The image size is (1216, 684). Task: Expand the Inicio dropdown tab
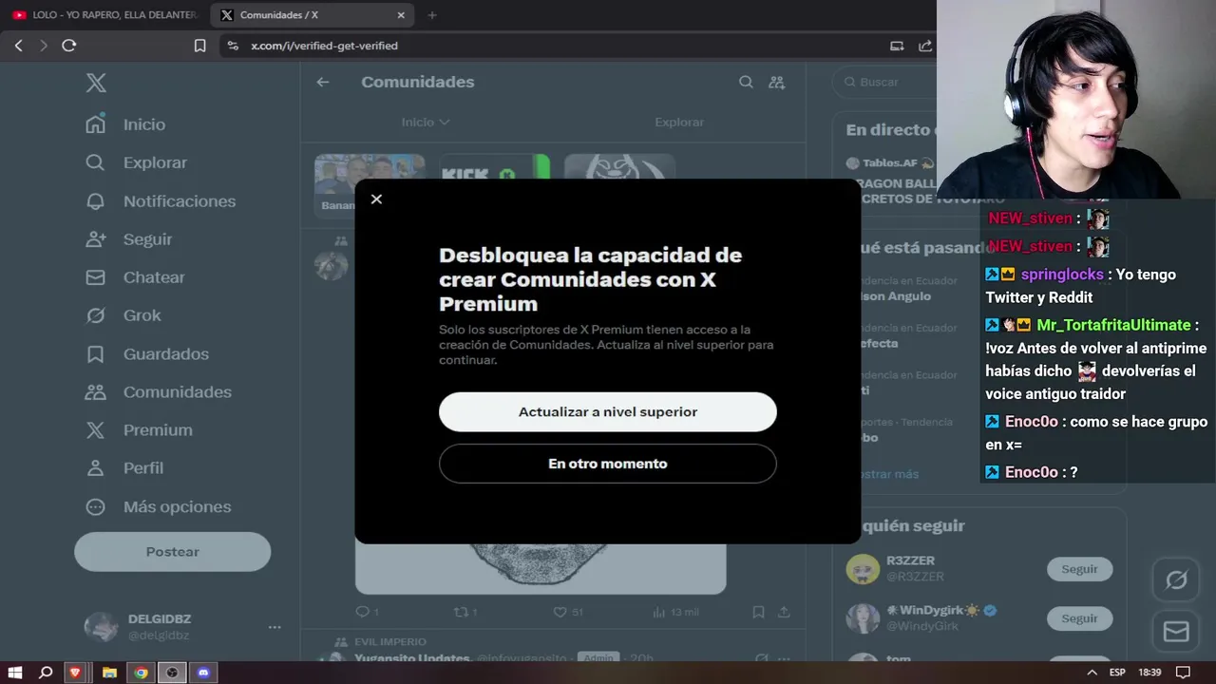click(x=426, y=122)
